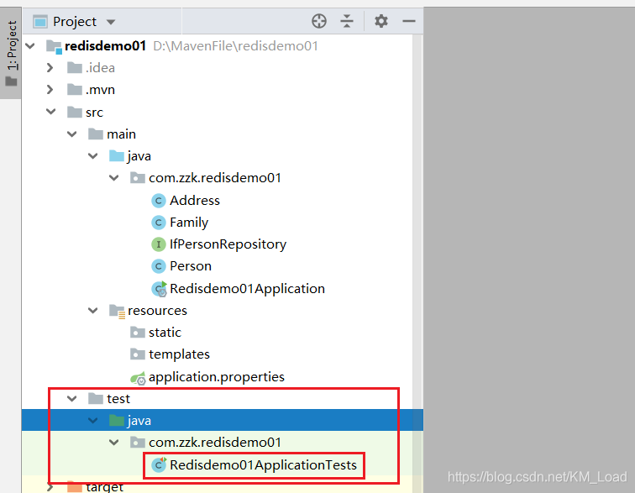Collapse the java folder under test

pyautogui.click(x=93, y=421)
